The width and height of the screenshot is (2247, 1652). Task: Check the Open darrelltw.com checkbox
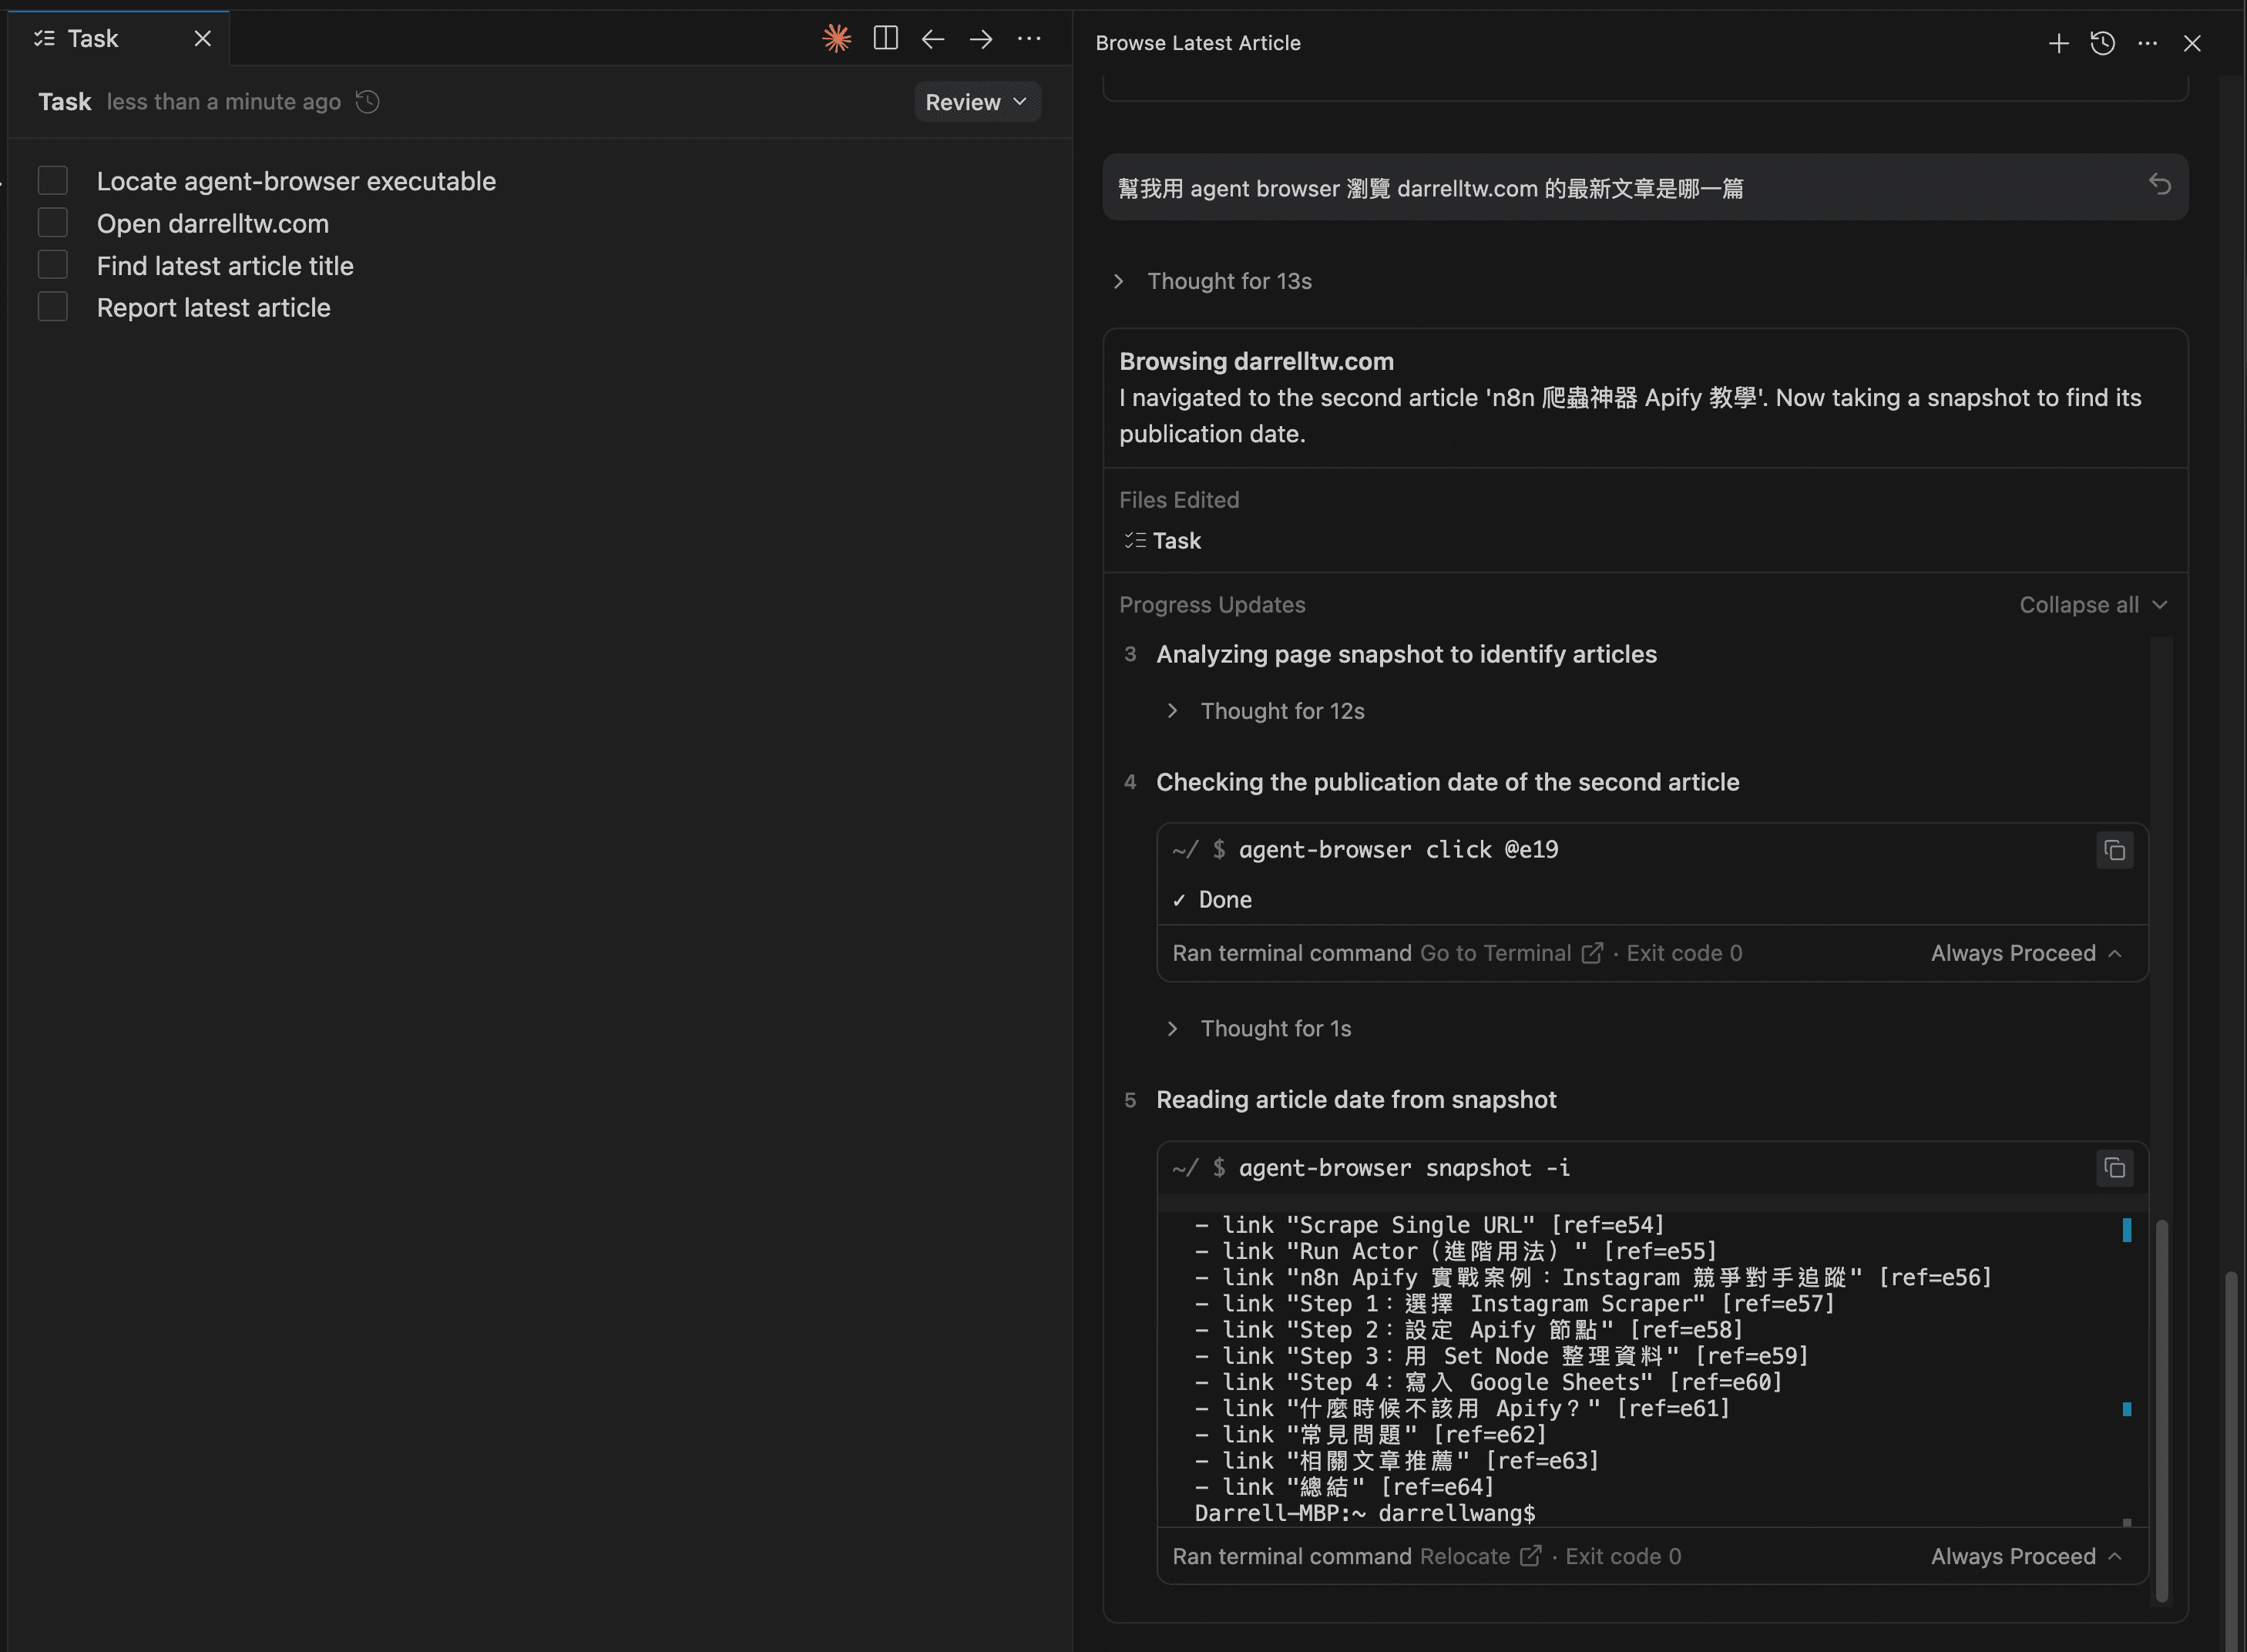point(53,223)
